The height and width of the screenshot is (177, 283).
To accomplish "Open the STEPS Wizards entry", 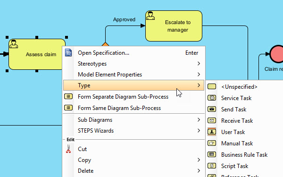I will coord(133,131).
